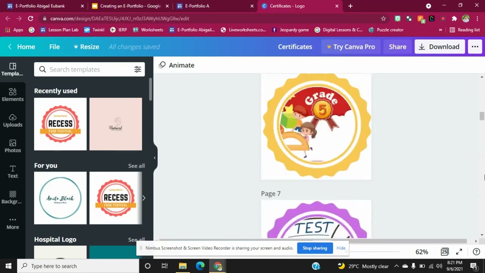Open the Twinkl bookmark
The width and height of the screenshot is (485, 273).
click(x=94, y=30)
